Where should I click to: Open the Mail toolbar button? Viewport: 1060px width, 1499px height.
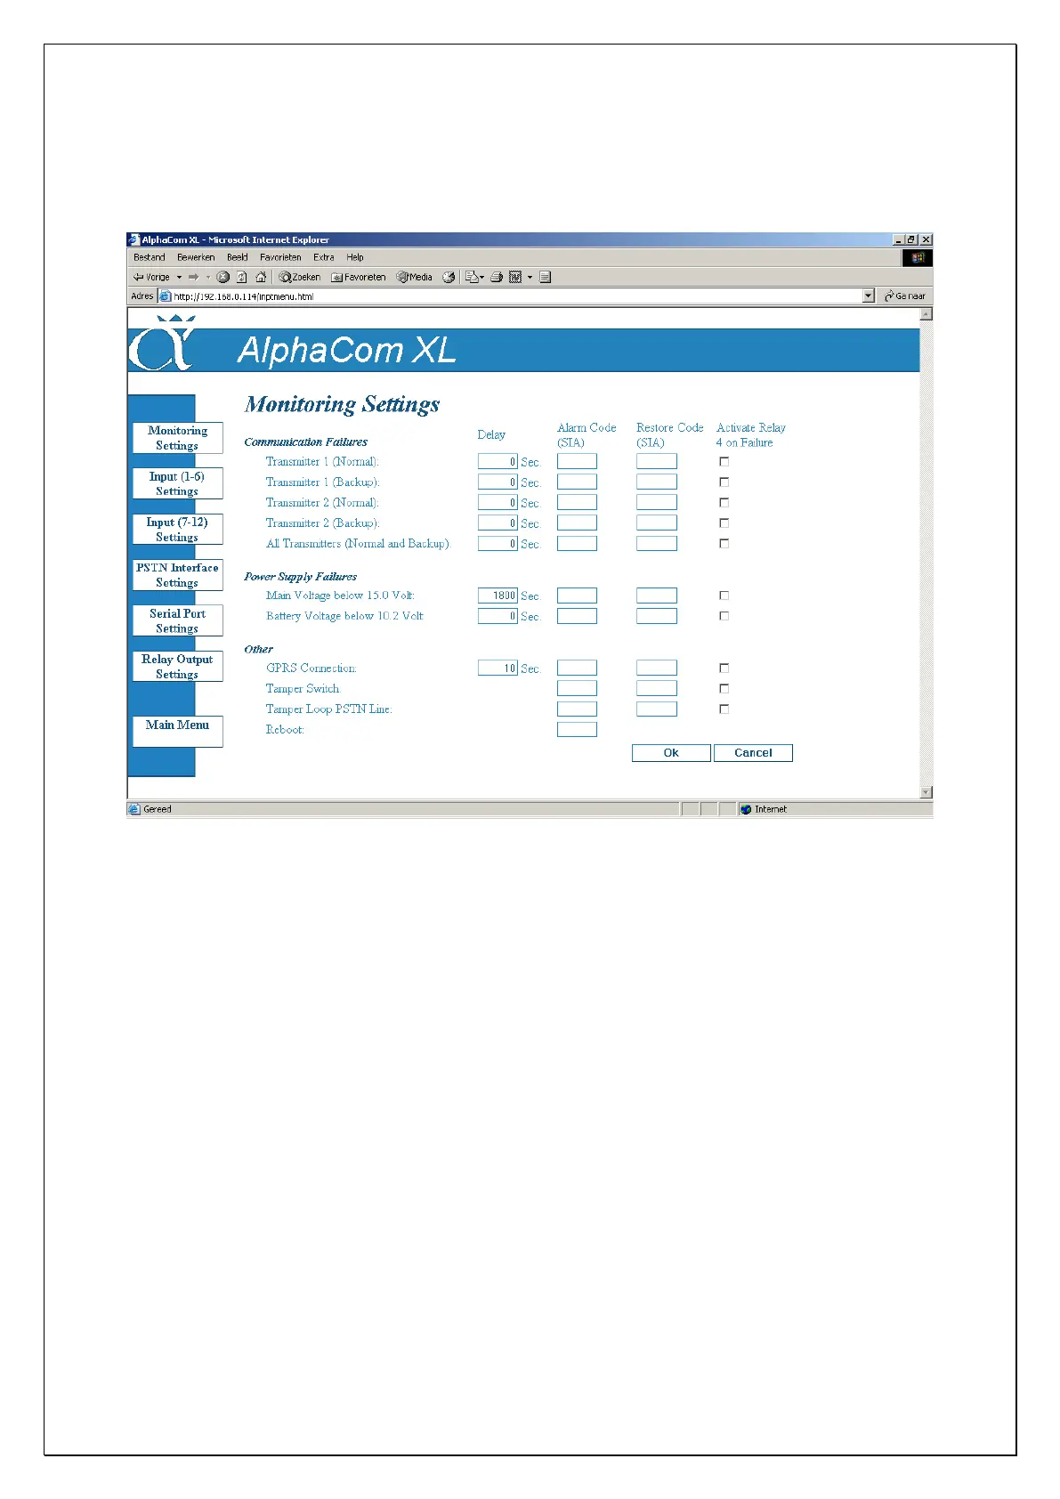(472, 277)
